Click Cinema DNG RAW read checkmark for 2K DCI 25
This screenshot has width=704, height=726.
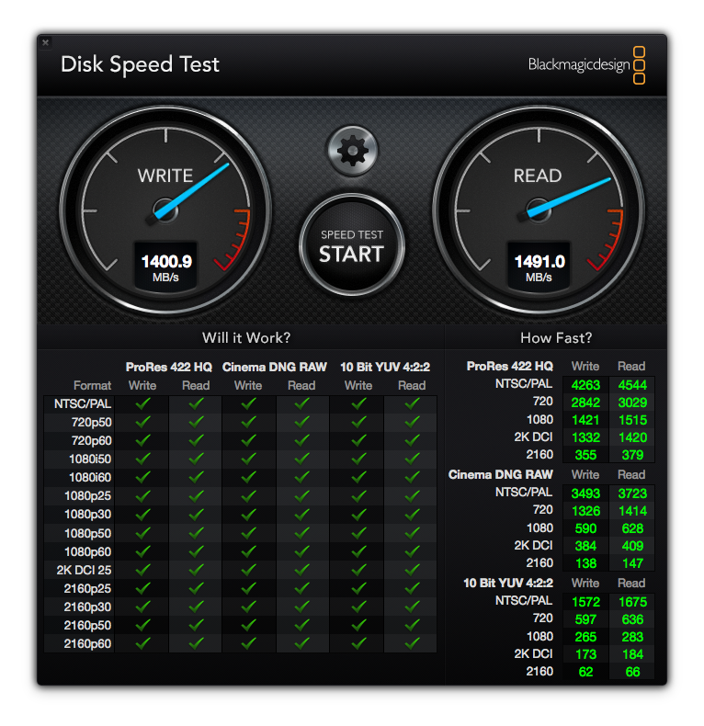(302, 570)
